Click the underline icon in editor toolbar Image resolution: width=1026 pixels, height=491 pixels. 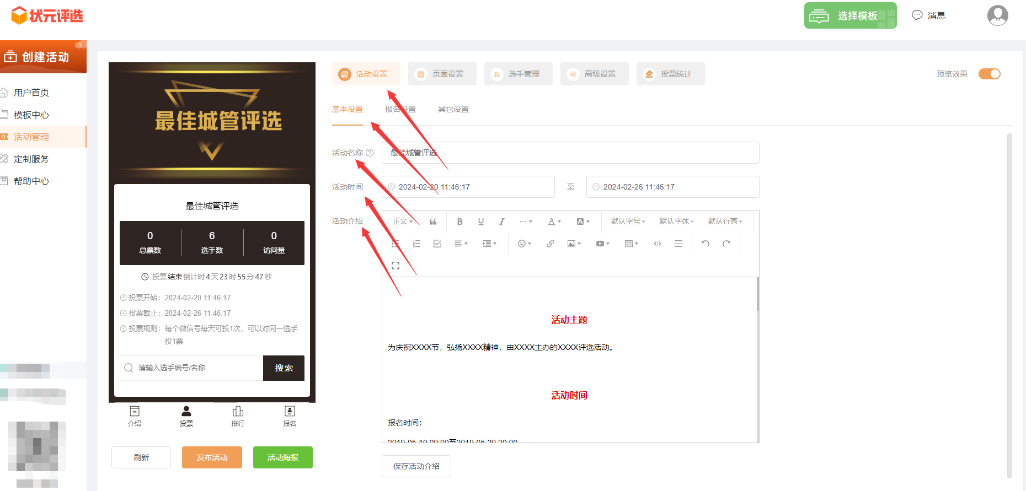tap(481, 222)
